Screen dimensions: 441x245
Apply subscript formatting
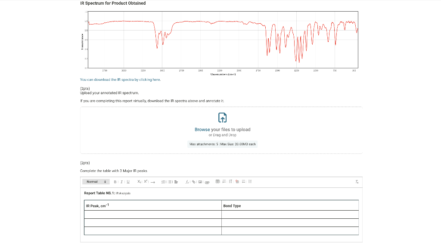[x=139, y=182]
